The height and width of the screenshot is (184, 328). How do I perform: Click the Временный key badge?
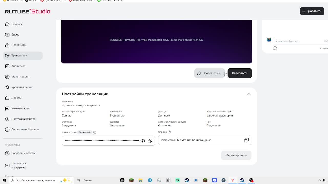tap(85, 132)
